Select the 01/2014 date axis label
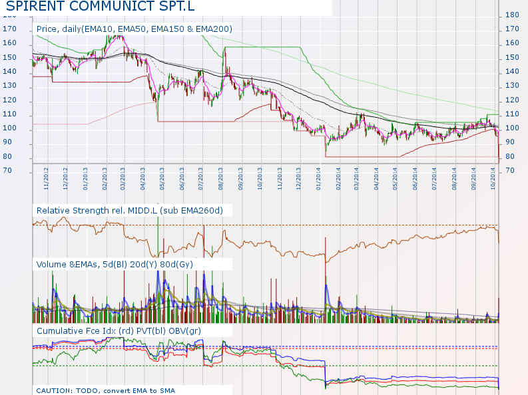Screen dimensions: 528x395 [x=318, y=178]
